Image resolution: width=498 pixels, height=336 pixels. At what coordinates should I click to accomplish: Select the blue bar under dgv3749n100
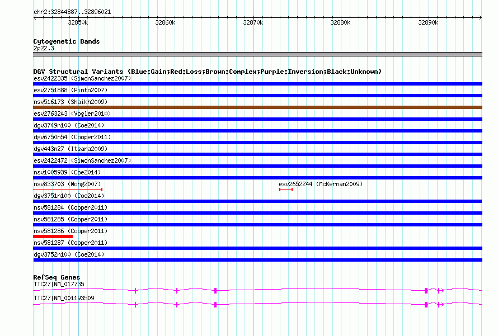pos(257,131)
